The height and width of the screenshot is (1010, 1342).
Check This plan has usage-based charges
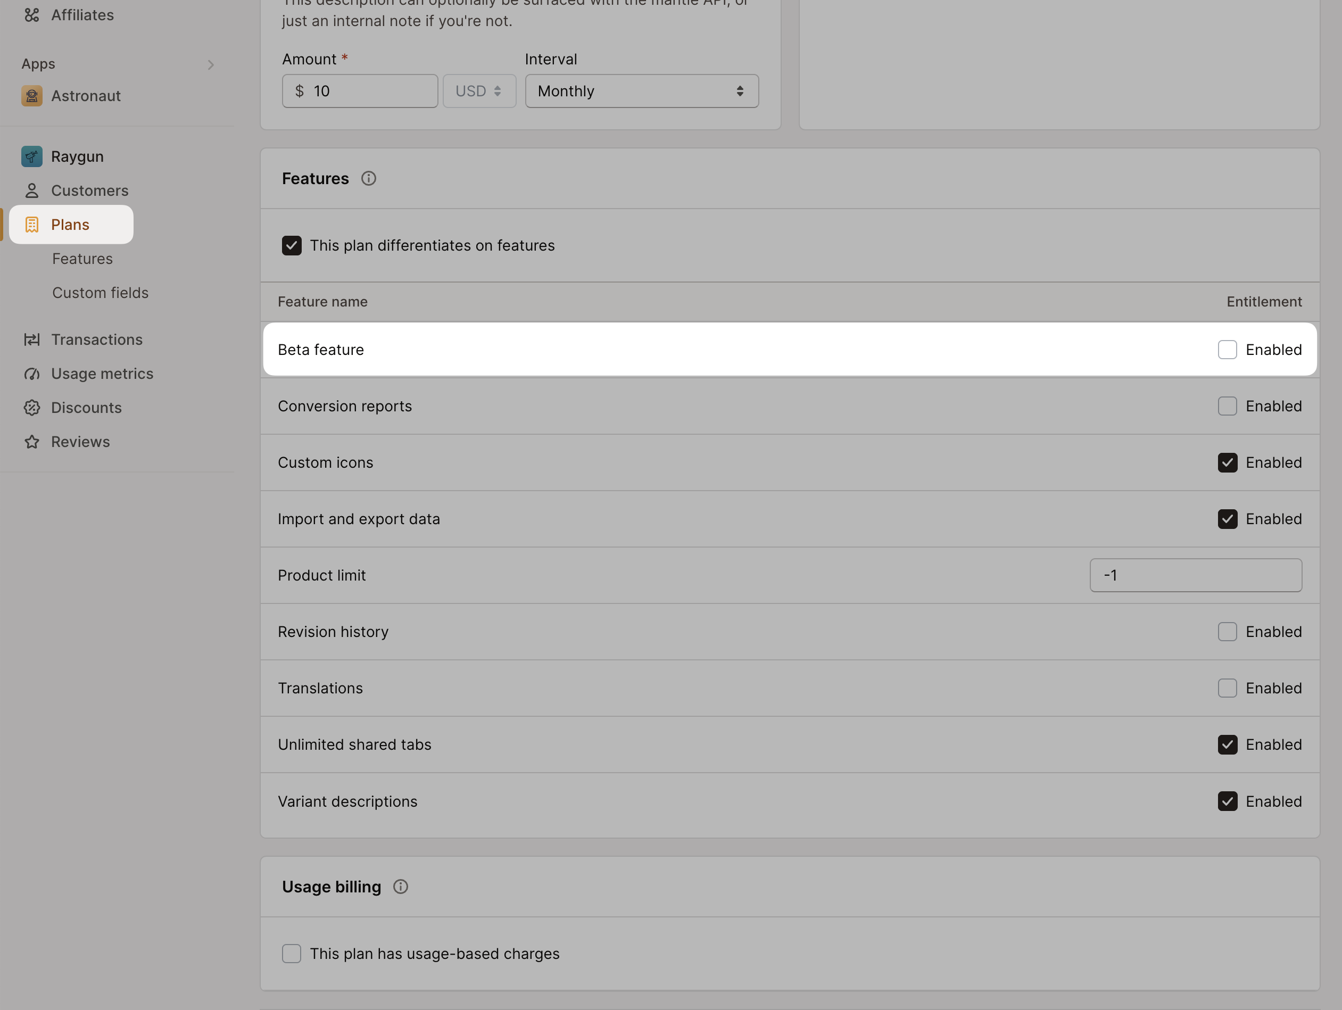click(291, 954)
